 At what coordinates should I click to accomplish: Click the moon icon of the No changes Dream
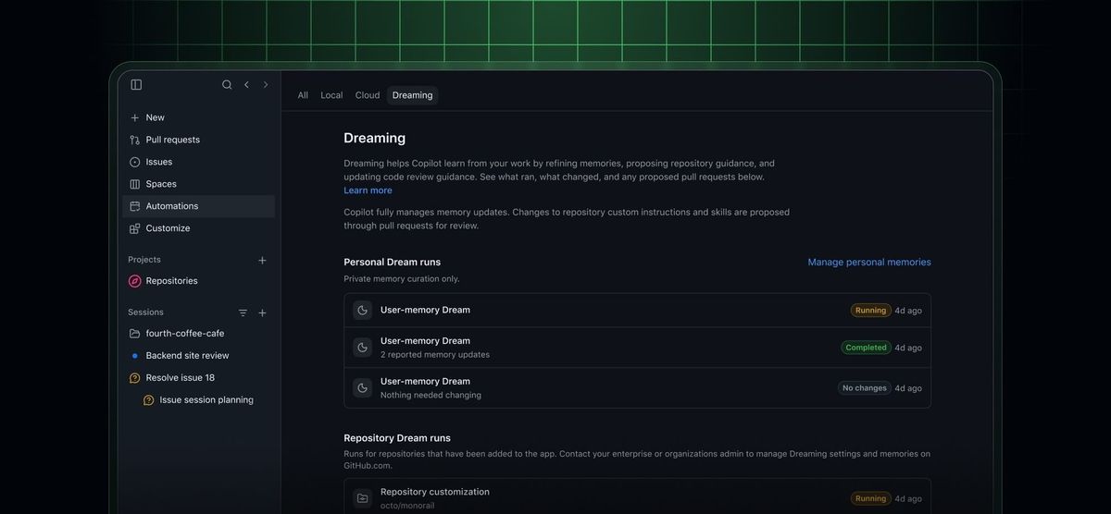coord(362,388)
